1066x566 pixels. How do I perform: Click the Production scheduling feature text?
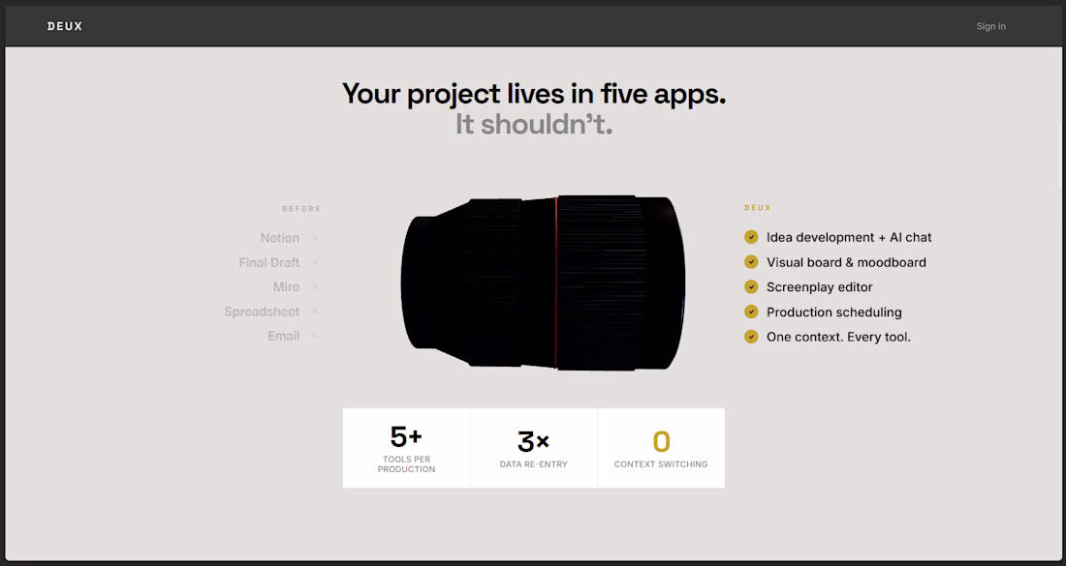pos(834,313)
